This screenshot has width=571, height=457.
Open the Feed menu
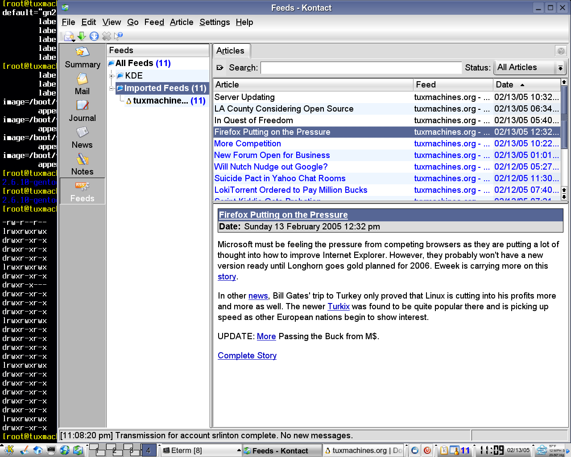[x=154, y=22]
